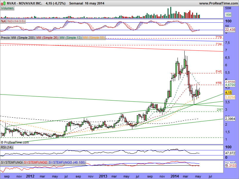Click the 4,6700 moving average value tag

[x=230, y=85]
